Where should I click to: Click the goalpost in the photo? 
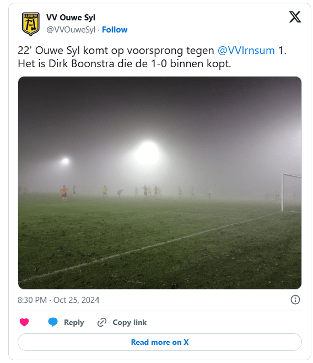[291, 192]
